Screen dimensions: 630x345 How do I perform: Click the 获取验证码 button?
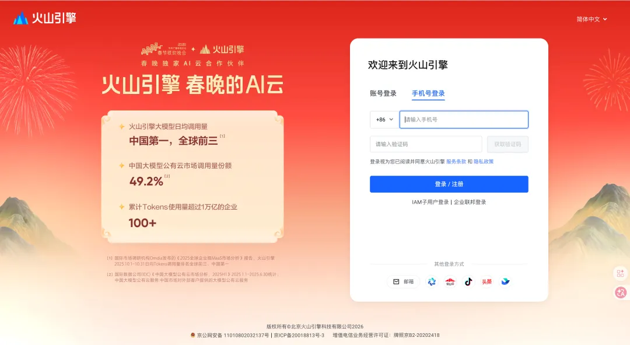click(508, 144)
